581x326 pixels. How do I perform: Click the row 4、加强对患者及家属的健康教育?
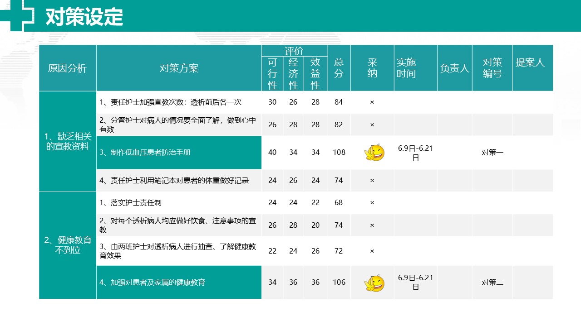pyautogui.click(x=179, y=283)
